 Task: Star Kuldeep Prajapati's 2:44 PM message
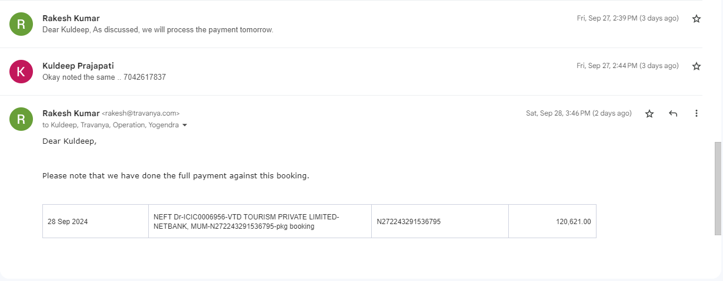coord(697,66)
